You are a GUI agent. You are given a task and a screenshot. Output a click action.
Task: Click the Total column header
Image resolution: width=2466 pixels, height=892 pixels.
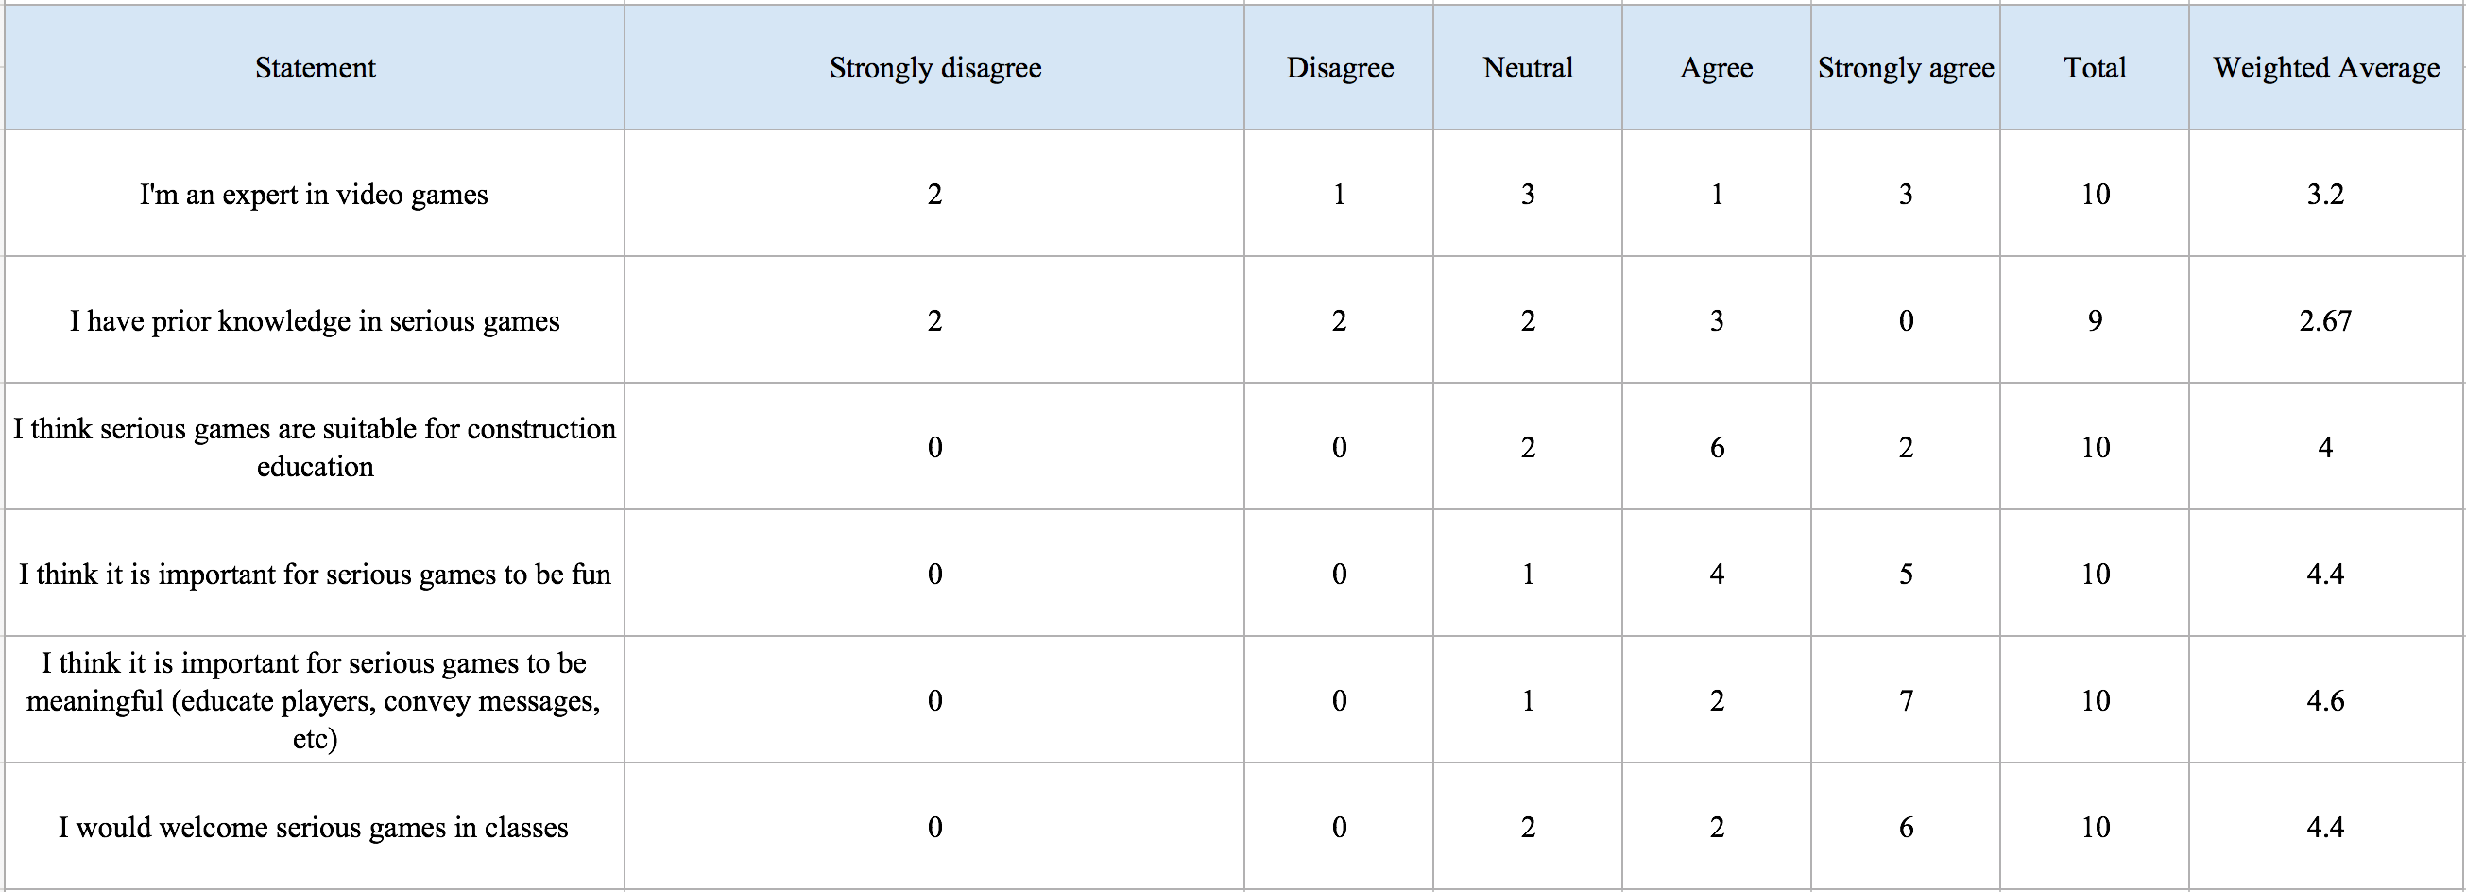click(x=2095, y=67)
